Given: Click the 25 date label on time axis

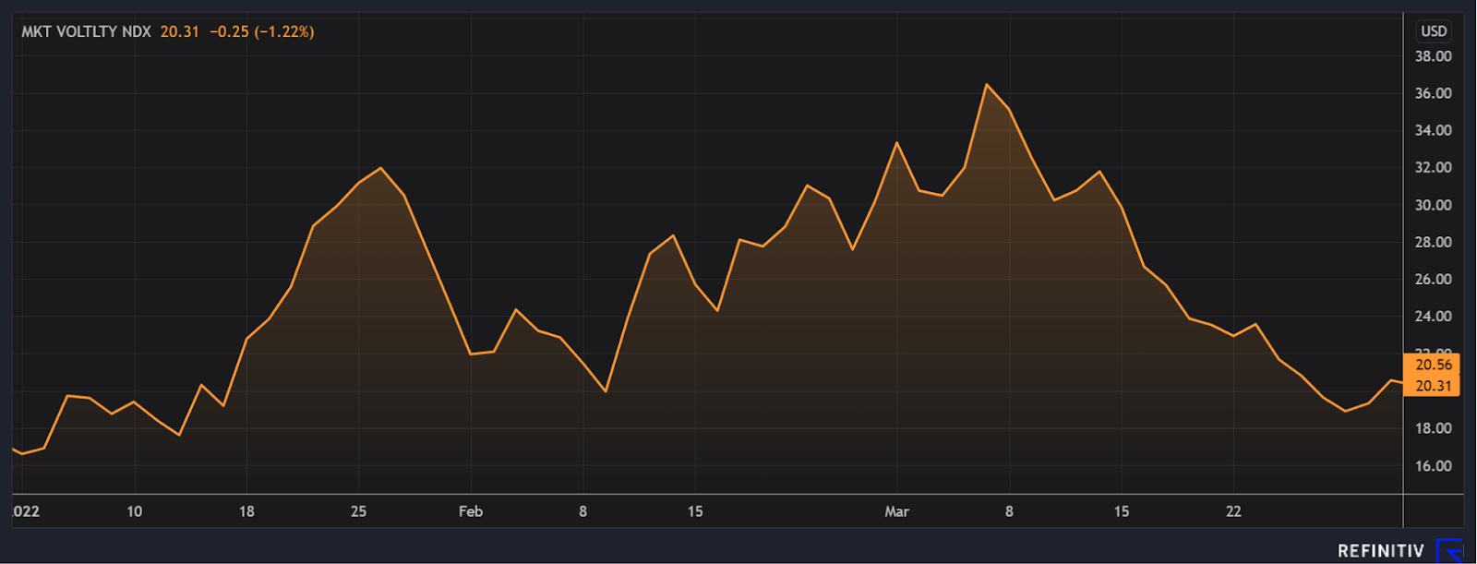Looking at the screenshot, I should click(358, 511).
